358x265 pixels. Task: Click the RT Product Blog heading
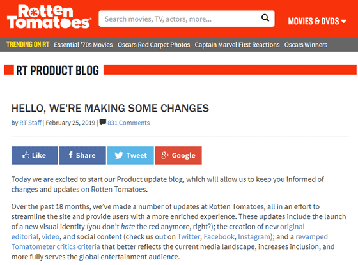[x=58, y=70]
